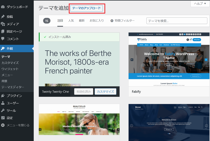Image resolution: width=210 pixels, height=141 pixels.
Task: Click the settings icon beside 設定
Action: tap(3, 118)
